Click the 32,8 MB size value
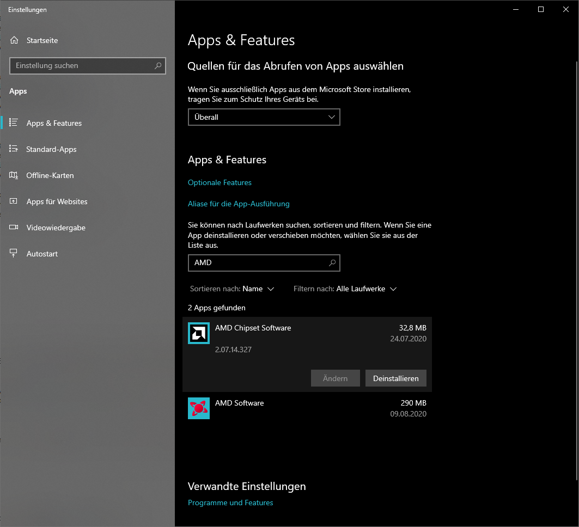This screenshot has height=527, width=579. 412,328
